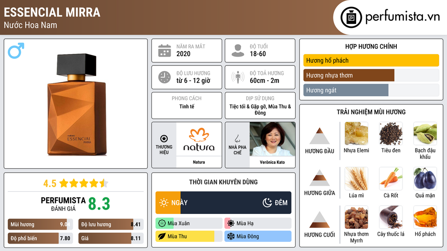Click the leaf icon for Mùa Thu
This screenshot has height=251, width=447.
pyautogui.click(x=162, y=236)
